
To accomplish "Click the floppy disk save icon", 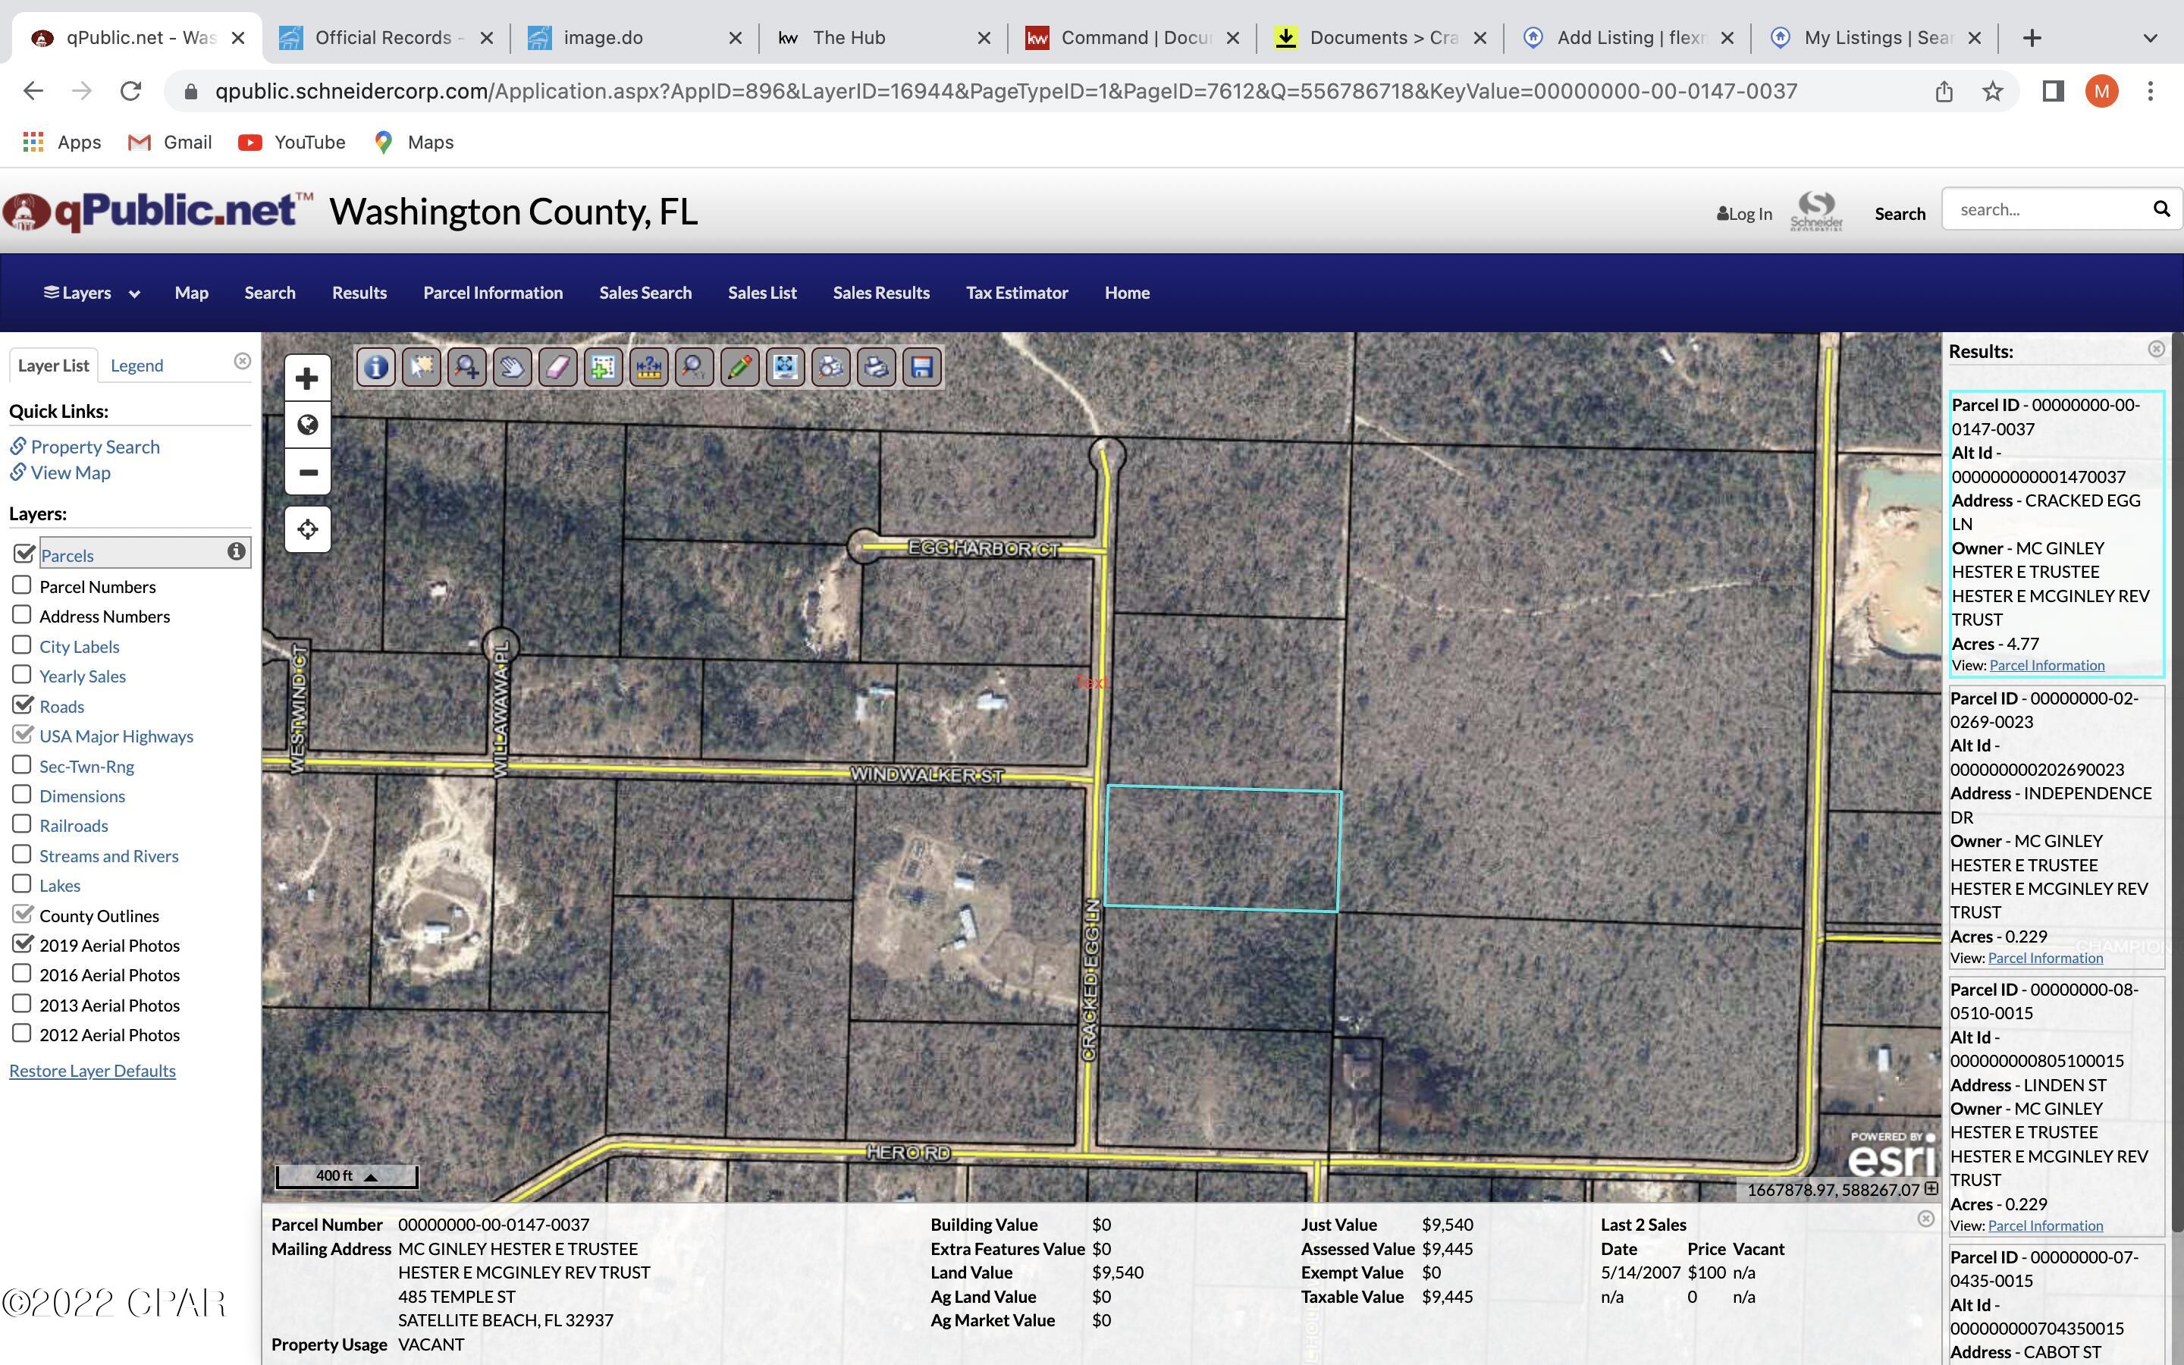I will (x=921, y=368).
